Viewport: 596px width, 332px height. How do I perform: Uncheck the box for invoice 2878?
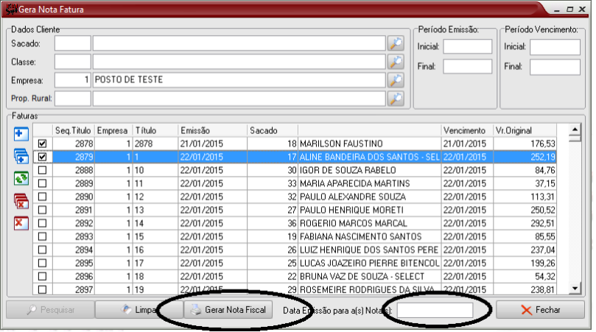pos(42,144)
